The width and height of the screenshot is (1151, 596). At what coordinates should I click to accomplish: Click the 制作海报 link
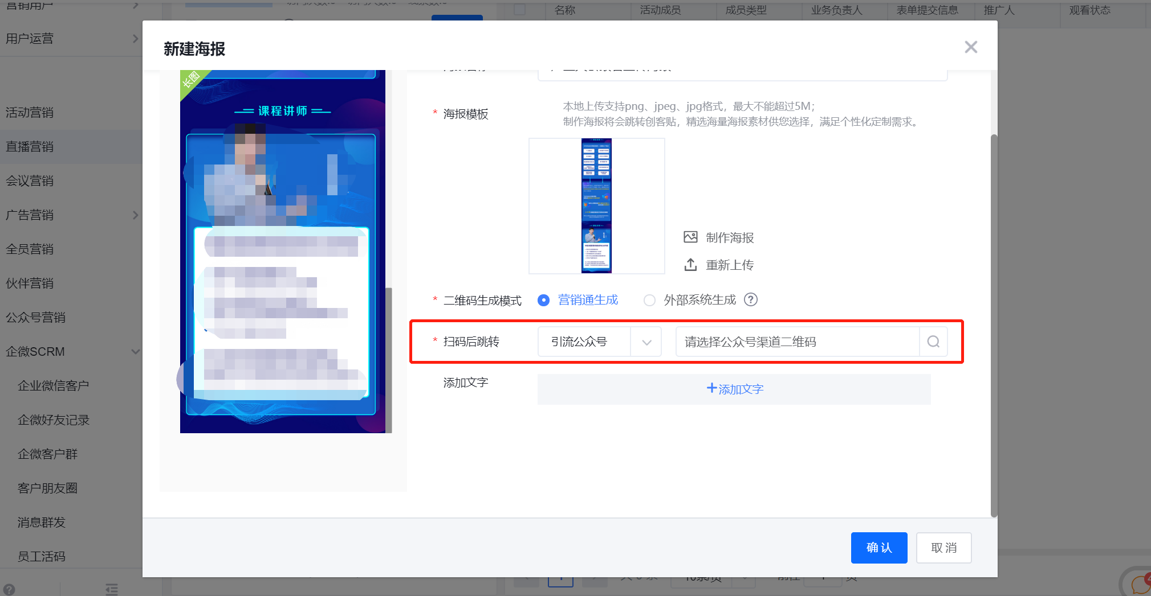pos(730,237)
